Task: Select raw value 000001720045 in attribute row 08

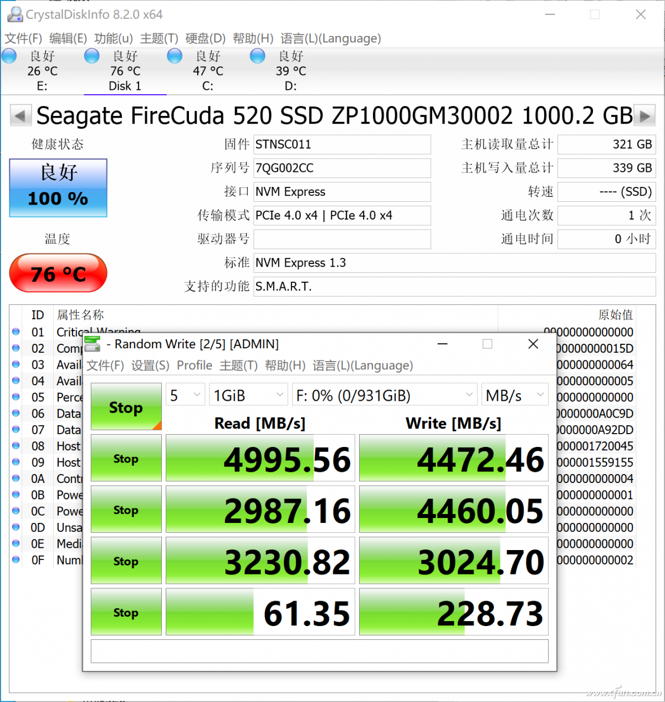Action: point(595,446)
